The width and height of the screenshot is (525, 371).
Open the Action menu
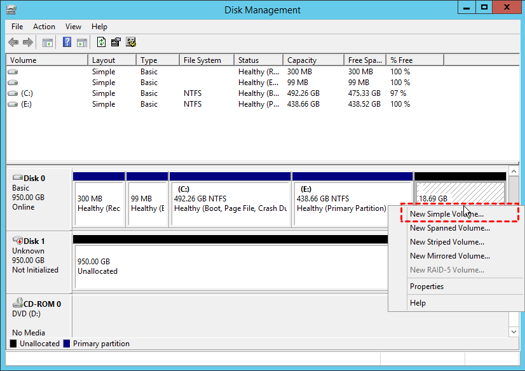[x=44, y=27]
